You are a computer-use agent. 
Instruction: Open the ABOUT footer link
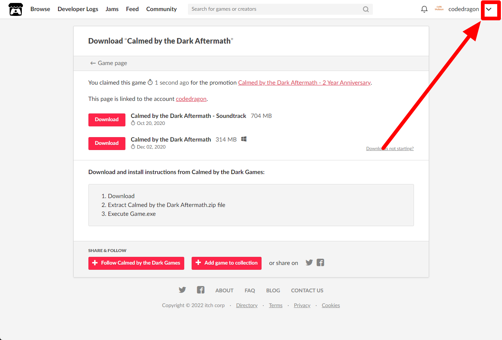(x=225, y=290)
